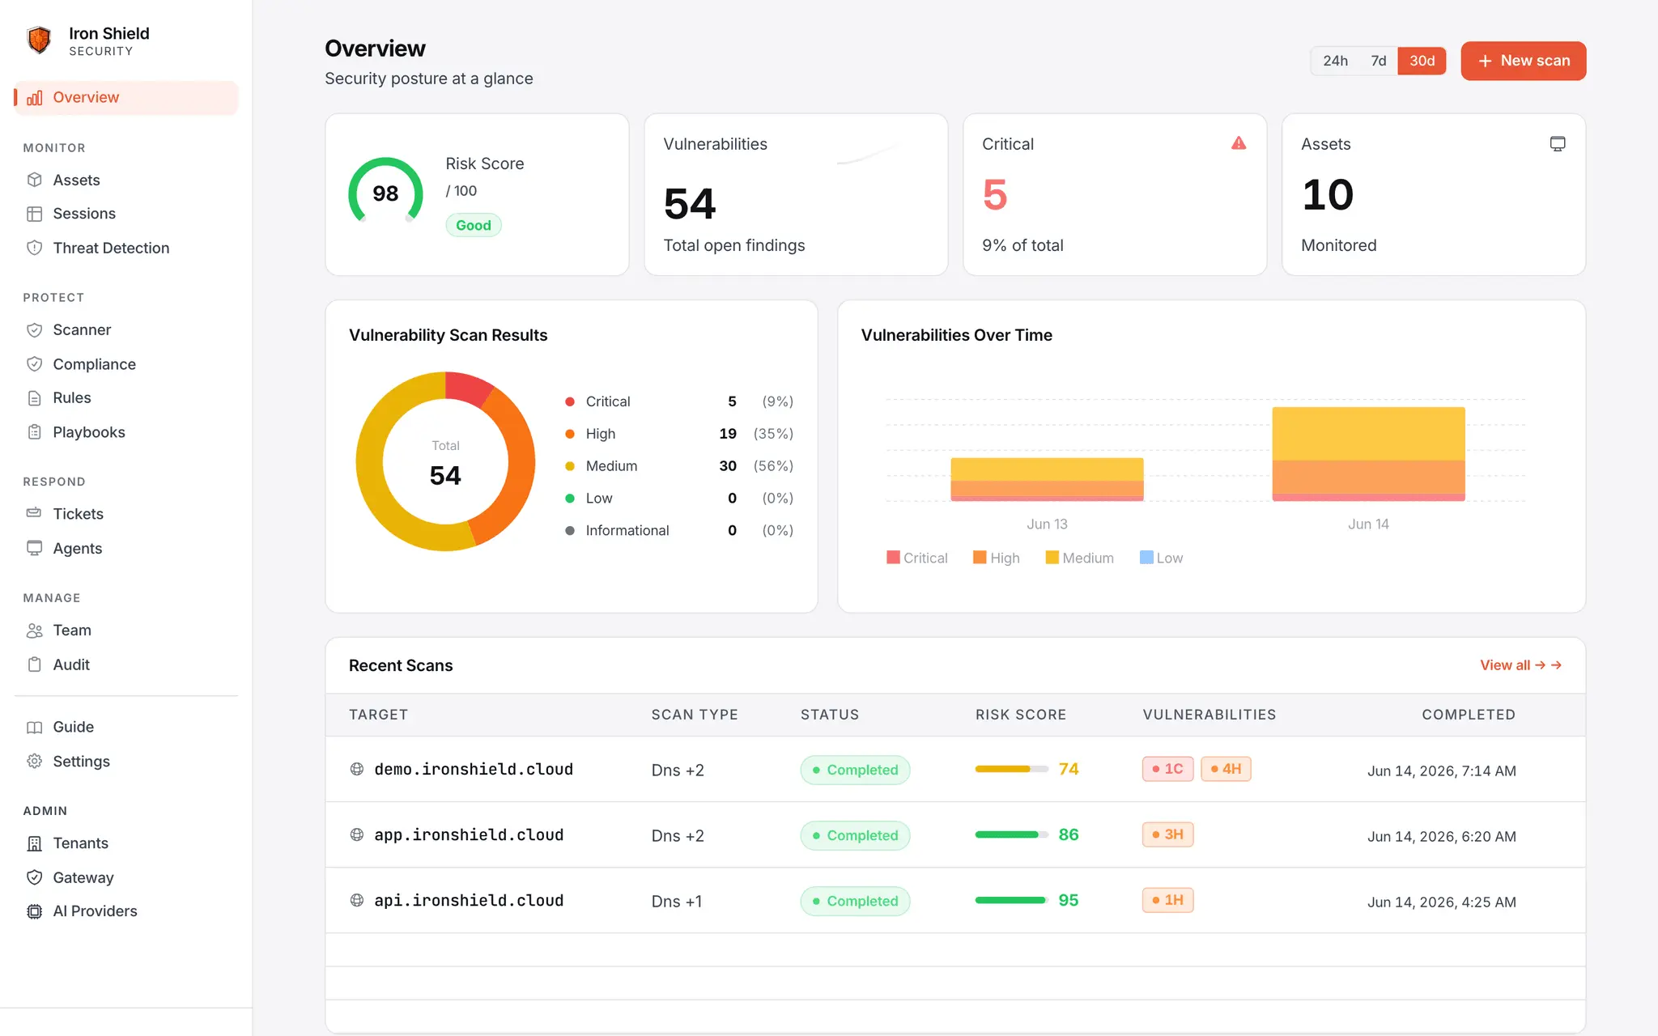Start a New scan

tap(1523, 61)
